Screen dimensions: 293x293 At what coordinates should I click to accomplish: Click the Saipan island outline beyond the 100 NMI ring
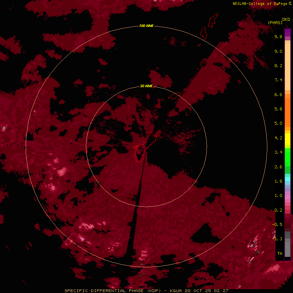tap(213, 21)
